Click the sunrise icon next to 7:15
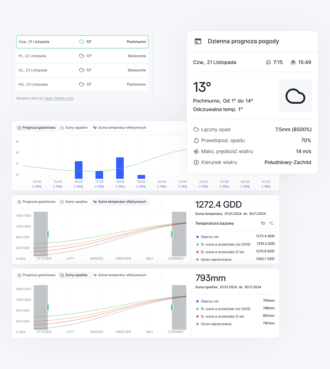330x369 pixels. pos(268,62)
